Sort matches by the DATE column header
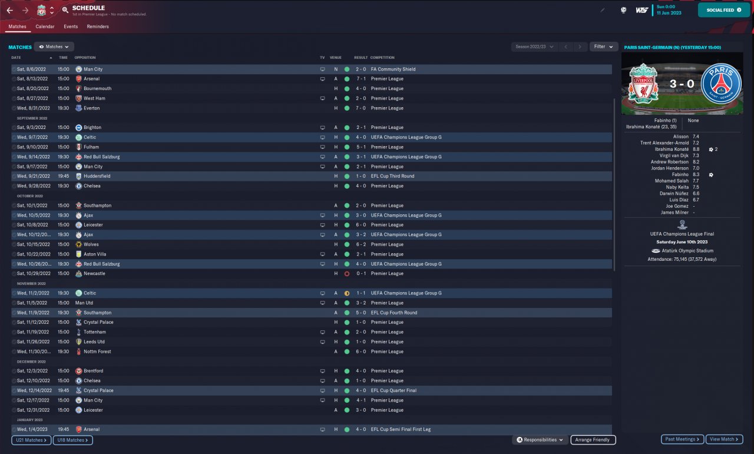 click(31, 58)
